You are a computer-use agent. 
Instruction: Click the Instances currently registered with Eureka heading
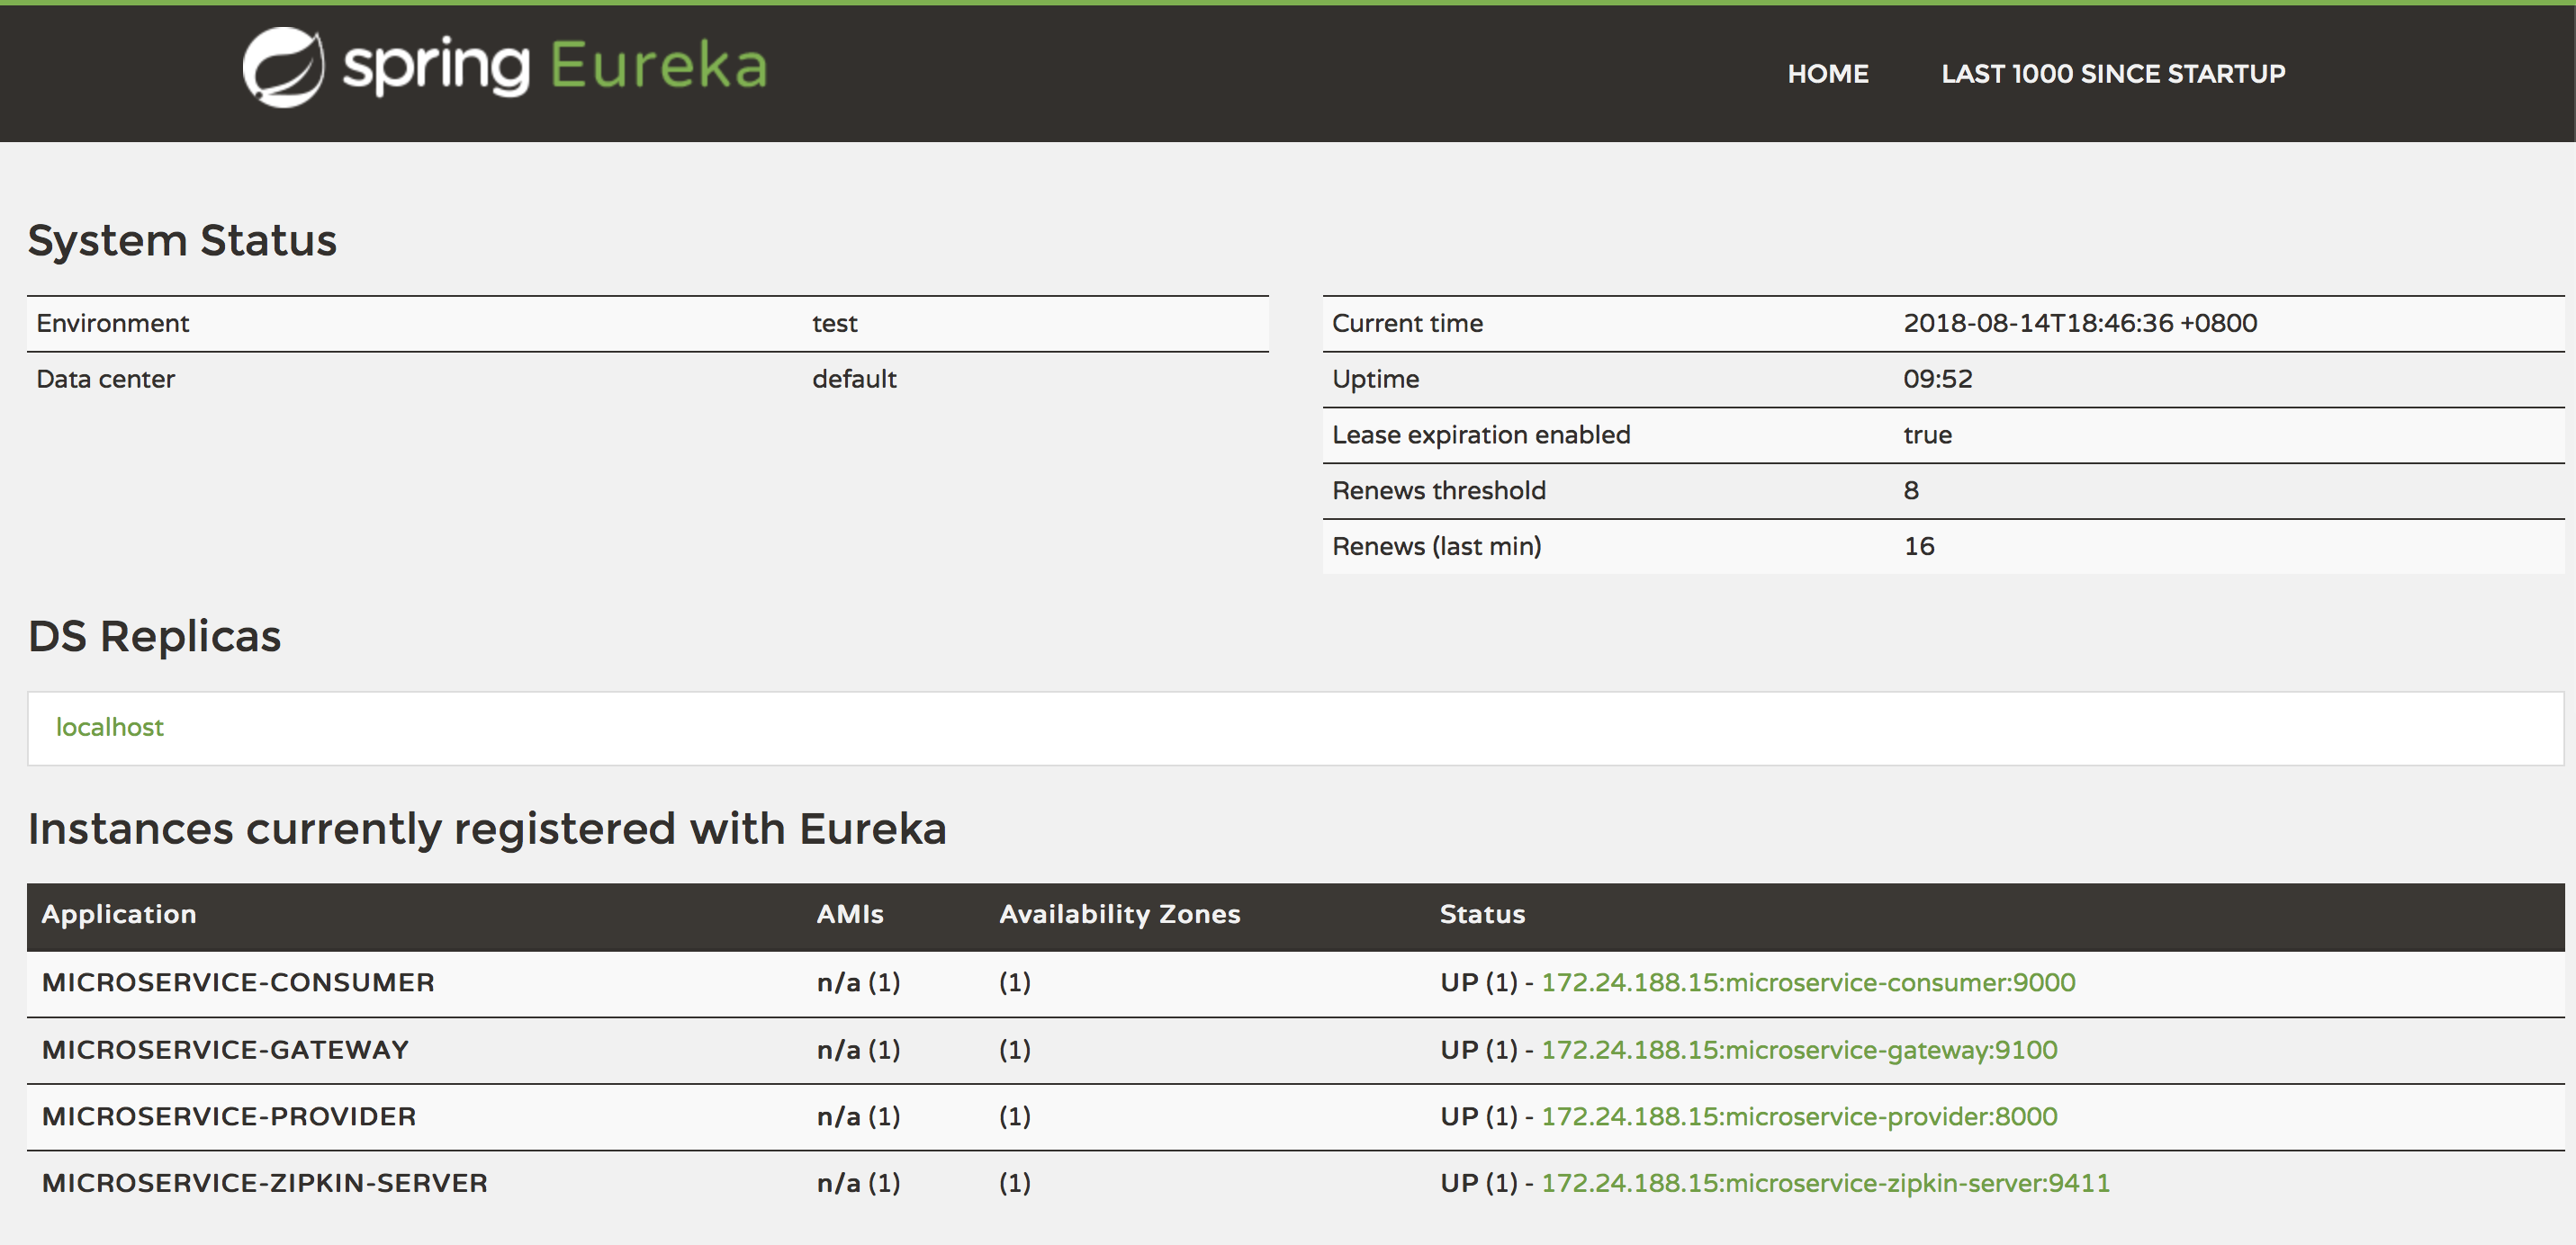[487, 829]
